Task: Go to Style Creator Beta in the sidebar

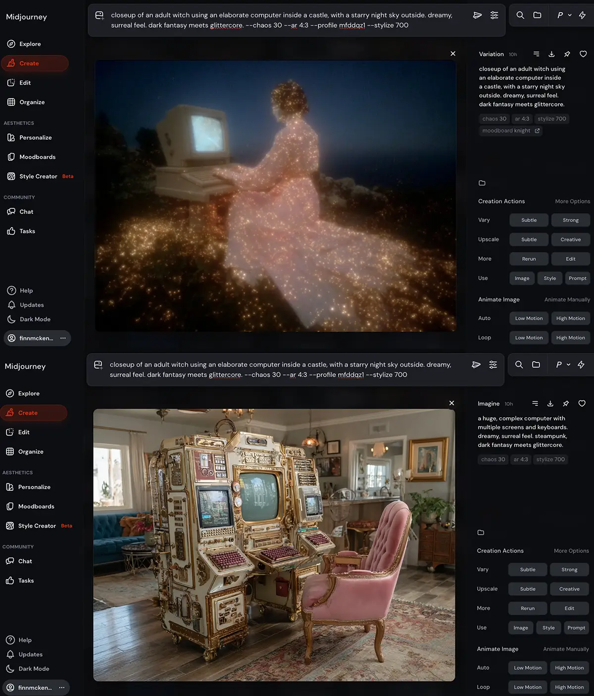Action: point(38,176)
